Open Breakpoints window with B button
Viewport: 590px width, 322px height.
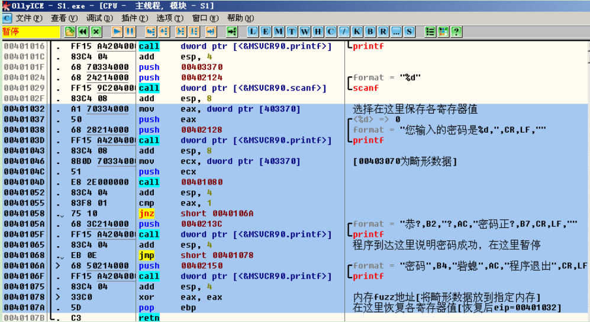tap(370, 31)
